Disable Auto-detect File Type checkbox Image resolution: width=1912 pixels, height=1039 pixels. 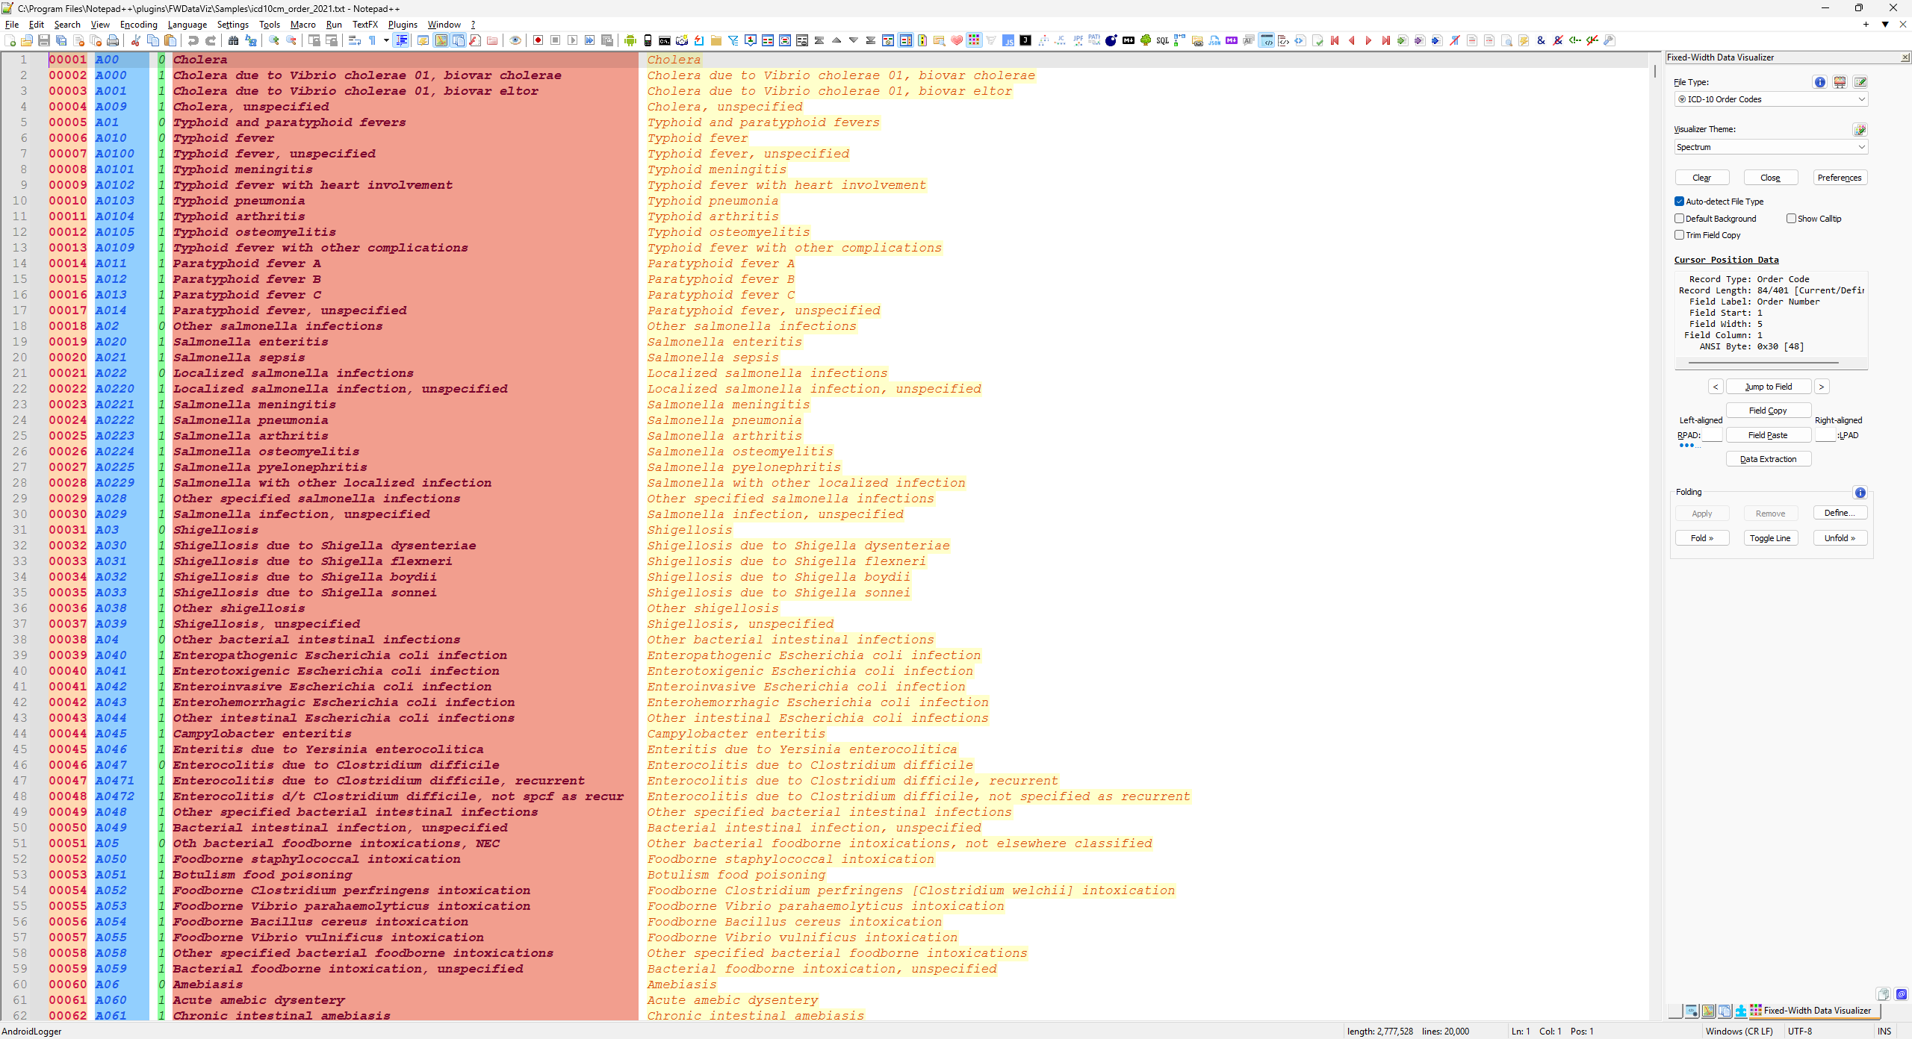click(1679, 202)
